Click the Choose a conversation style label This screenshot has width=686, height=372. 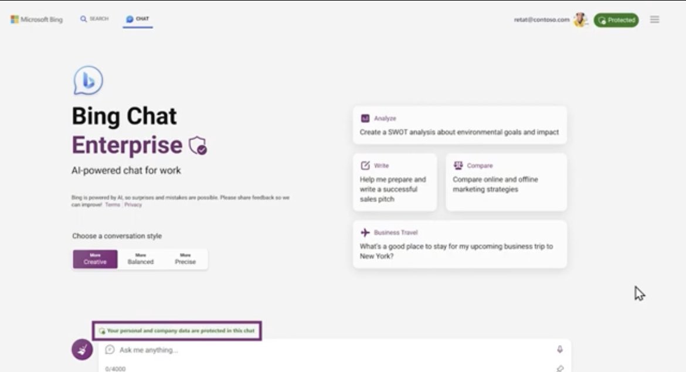(x=117, y=236)
